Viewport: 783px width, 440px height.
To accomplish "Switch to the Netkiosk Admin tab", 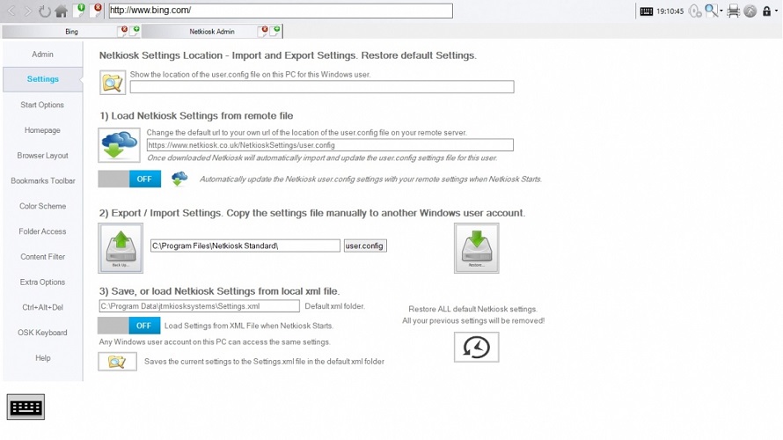I will (212, 32).
